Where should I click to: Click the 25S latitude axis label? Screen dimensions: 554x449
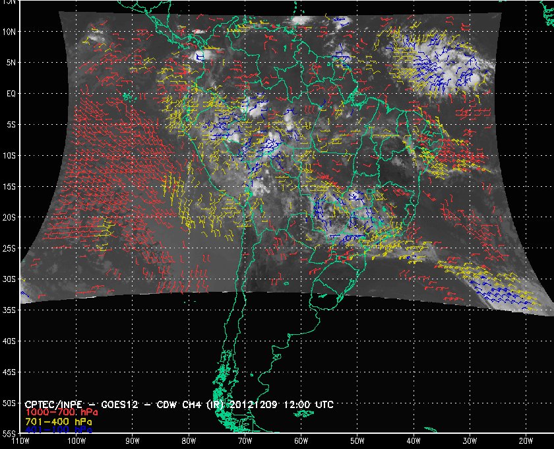point(11,248)
